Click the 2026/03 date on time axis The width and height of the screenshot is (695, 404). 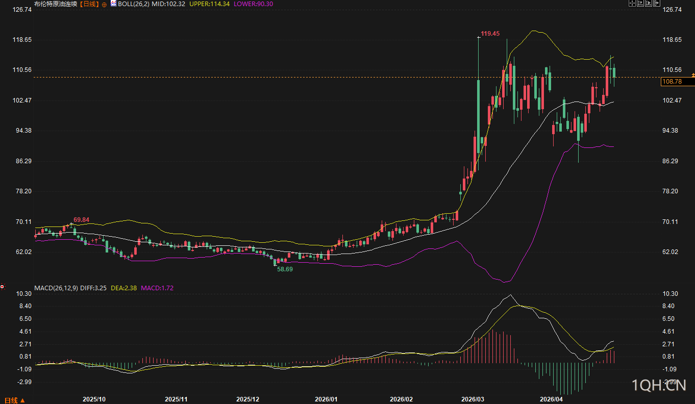(x=473, y=399)
